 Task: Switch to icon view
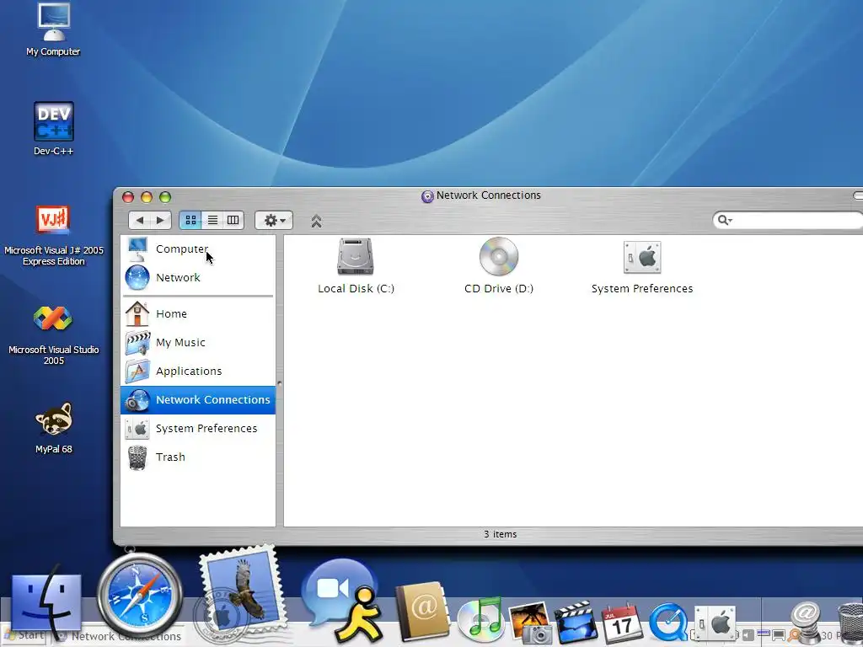190,221
